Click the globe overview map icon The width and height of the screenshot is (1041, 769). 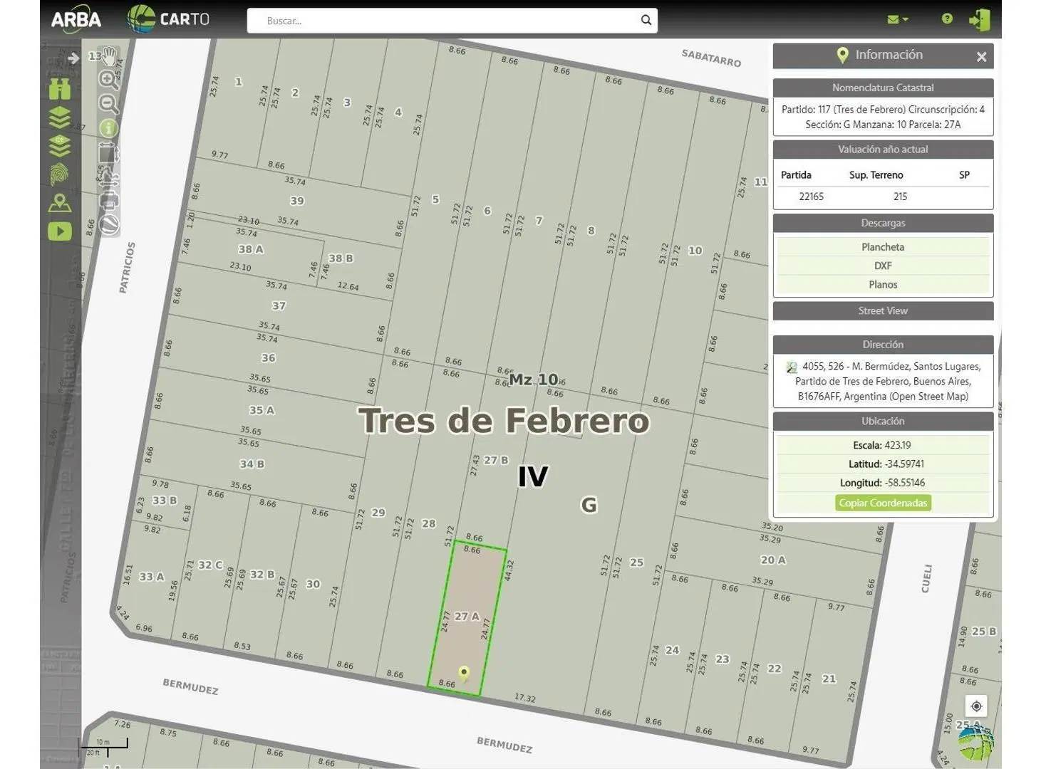975,743
